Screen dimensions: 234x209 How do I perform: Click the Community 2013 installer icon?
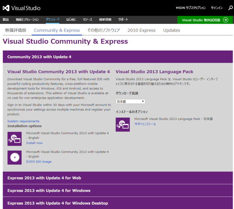[x=14, y=139]
